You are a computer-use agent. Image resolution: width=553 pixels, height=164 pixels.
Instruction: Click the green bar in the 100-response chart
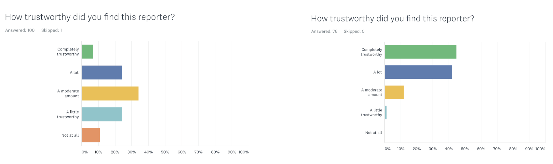87,52
